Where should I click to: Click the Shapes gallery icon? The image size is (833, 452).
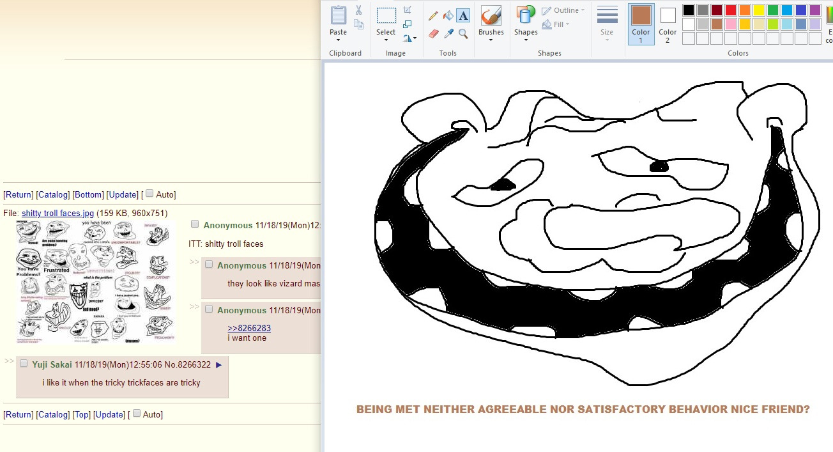click(x=526, y=15)
